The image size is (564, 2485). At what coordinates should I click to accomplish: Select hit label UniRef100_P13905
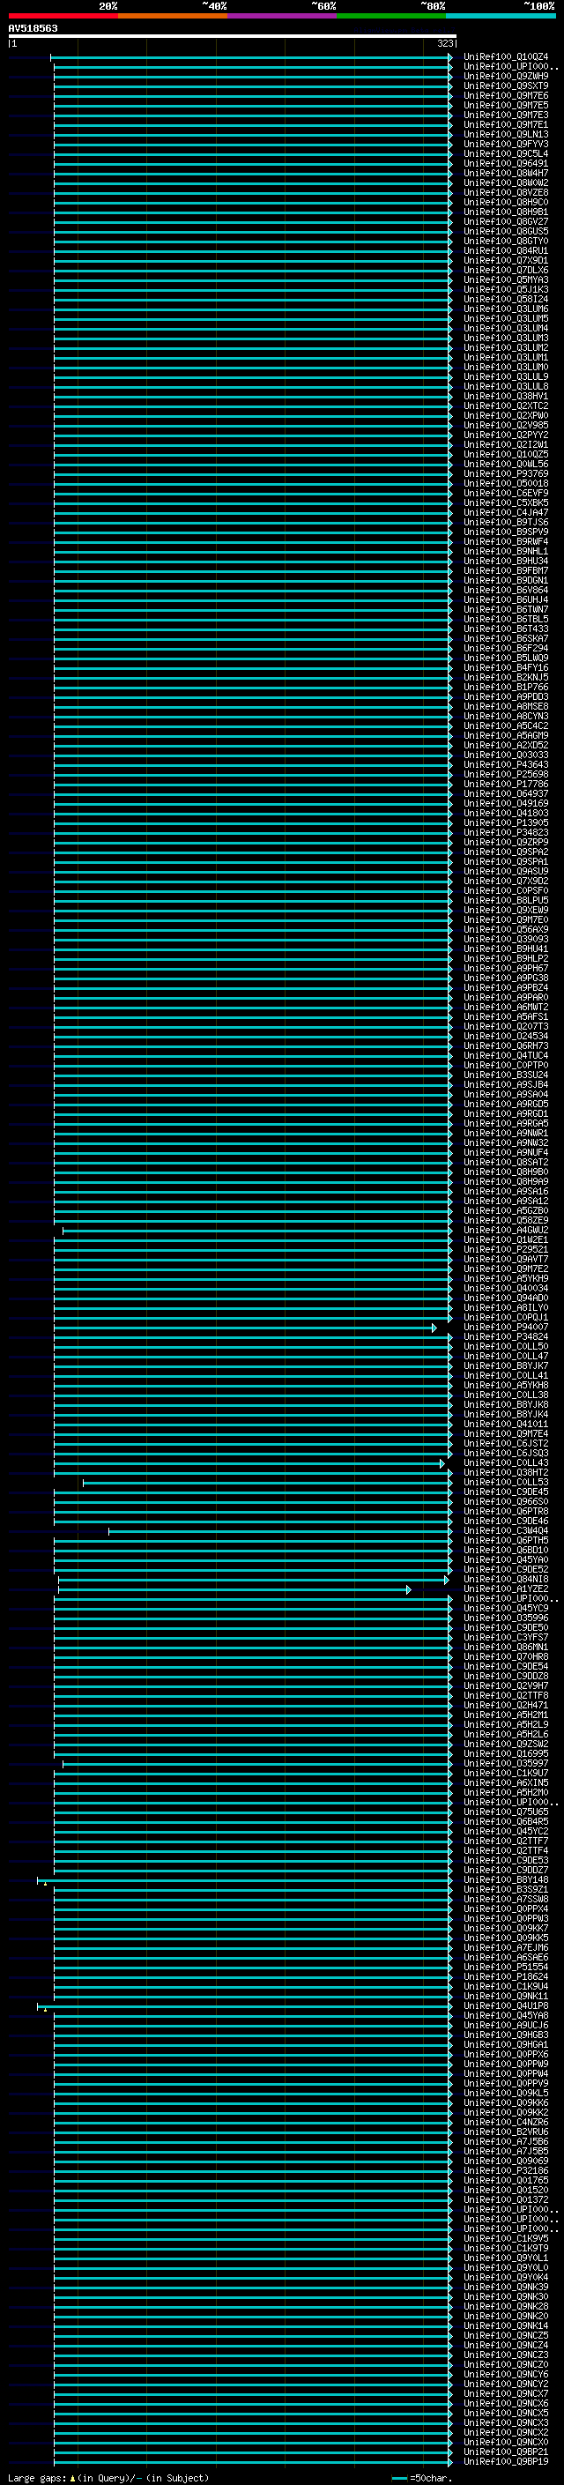(505, 822)
